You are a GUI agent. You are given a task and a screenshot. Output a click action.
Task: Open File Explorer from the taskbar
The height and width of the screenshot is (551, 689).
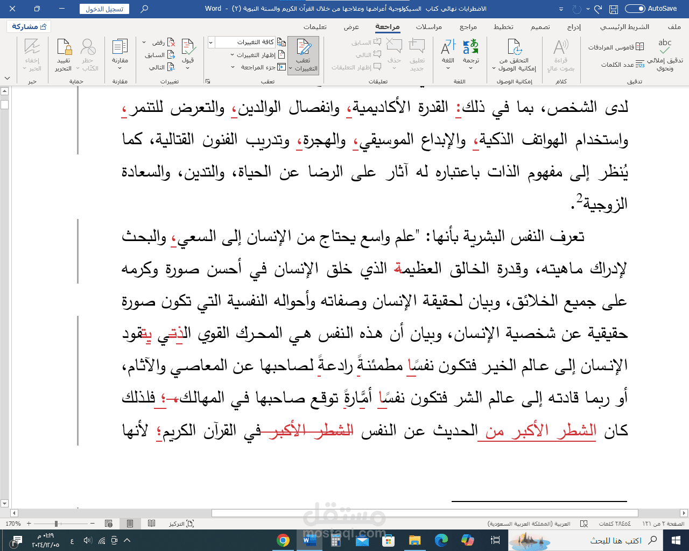(x=414, y=540)
